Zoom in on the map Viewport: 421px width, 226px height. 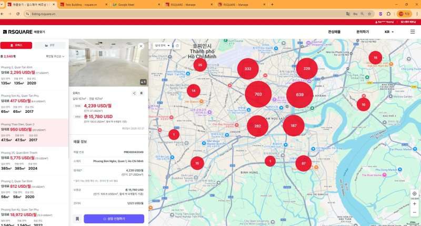(415, 204)
